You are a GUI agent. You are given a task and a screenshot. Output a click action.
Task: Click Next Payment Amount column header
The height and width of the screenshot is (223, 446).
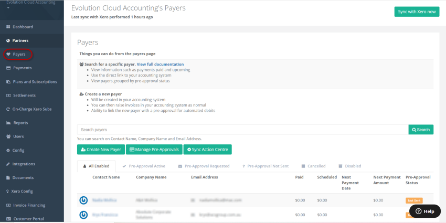387,180
